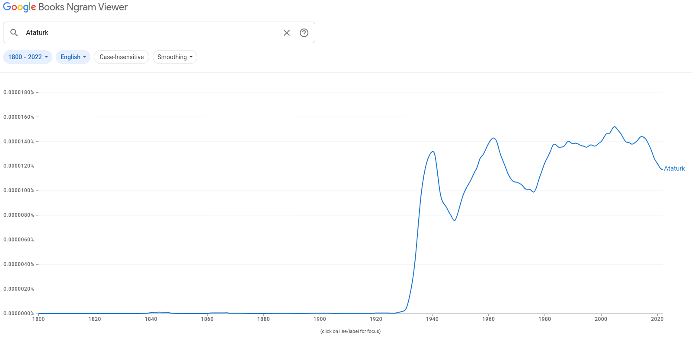
Task: Click the 'click on line/label for focus' text
Action: (x=350, y=331)
